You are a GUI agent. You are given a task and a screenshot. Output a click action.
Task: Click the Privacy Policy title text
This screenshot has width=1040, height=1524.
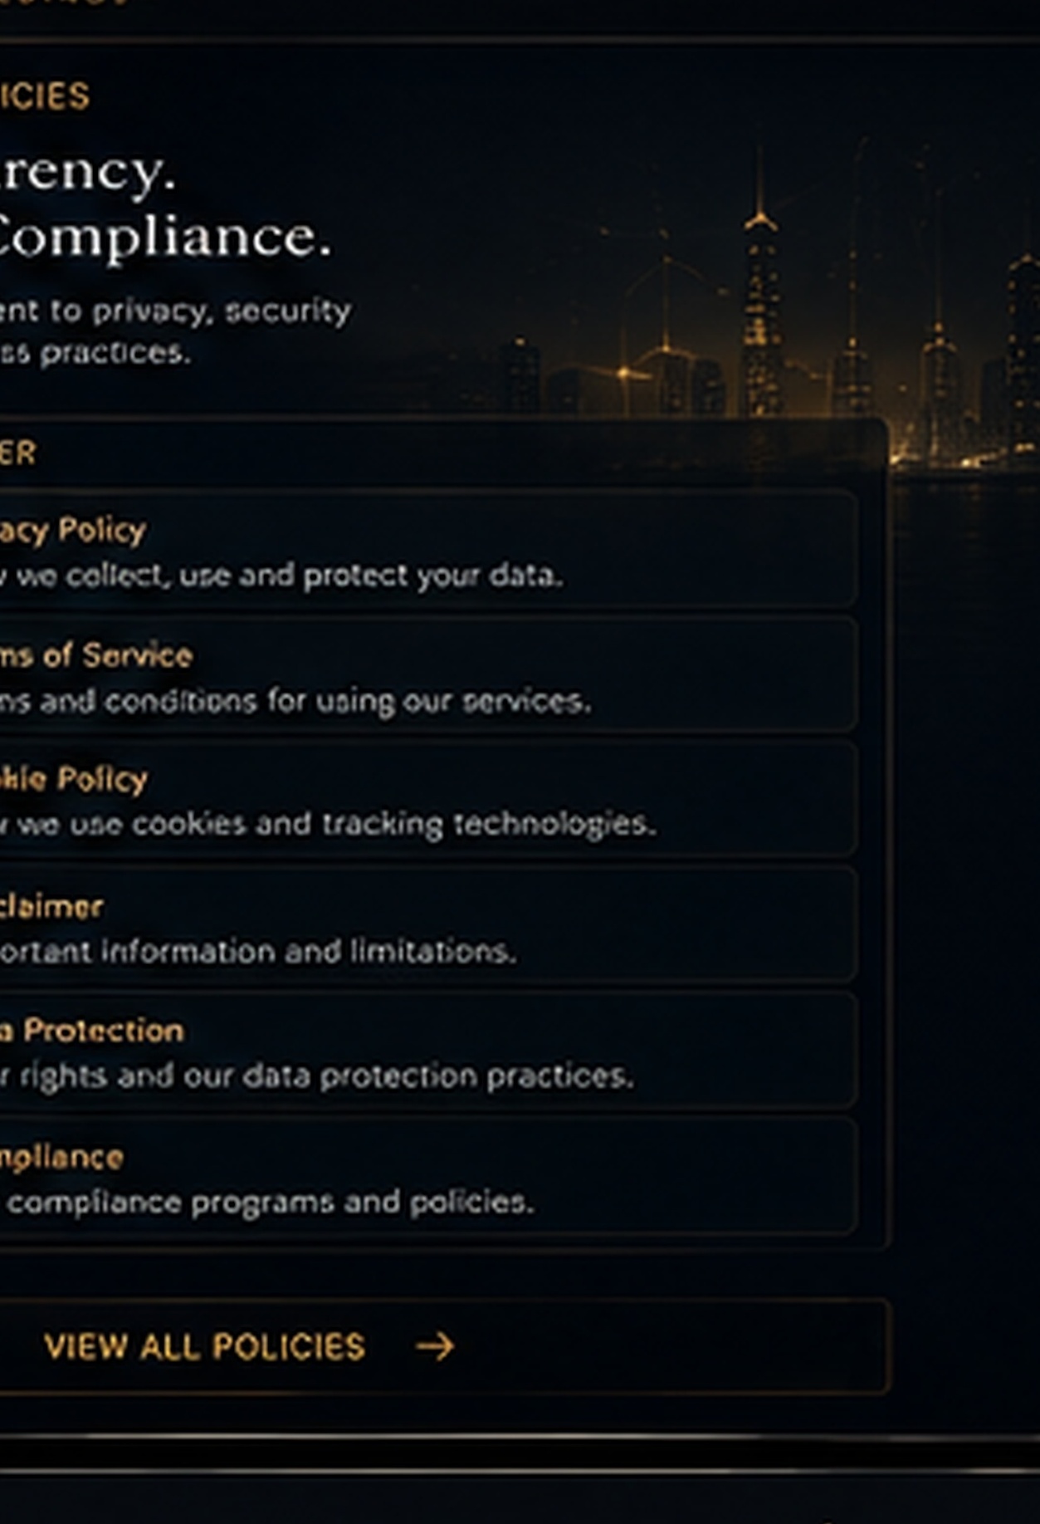pos(73,531)
